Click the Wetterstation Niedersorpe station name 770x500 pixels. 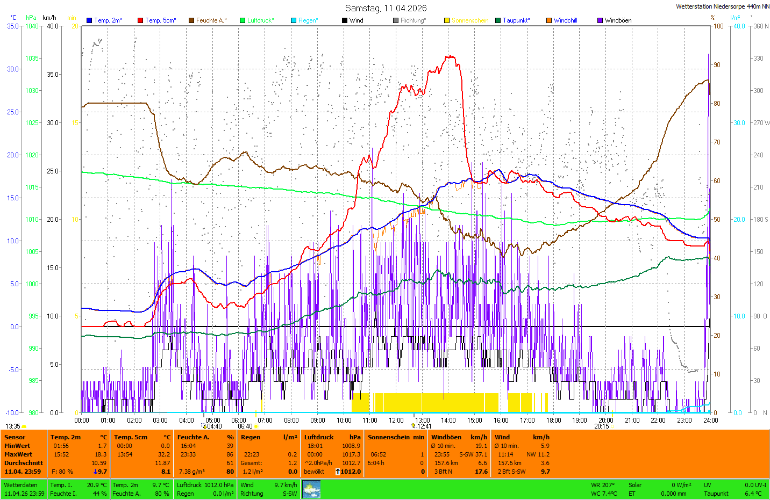[x=722, y=7]
